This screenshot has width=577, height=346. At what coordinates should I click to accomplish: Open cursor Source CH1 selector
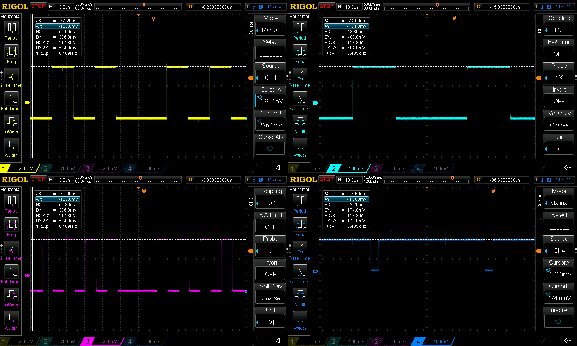coord(270,73)
